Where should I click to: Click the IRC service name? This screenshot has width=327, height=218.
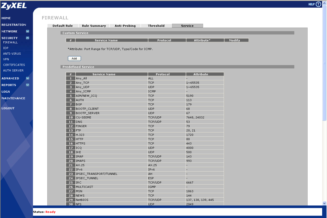pyautogui.click(x=78, y=183)
